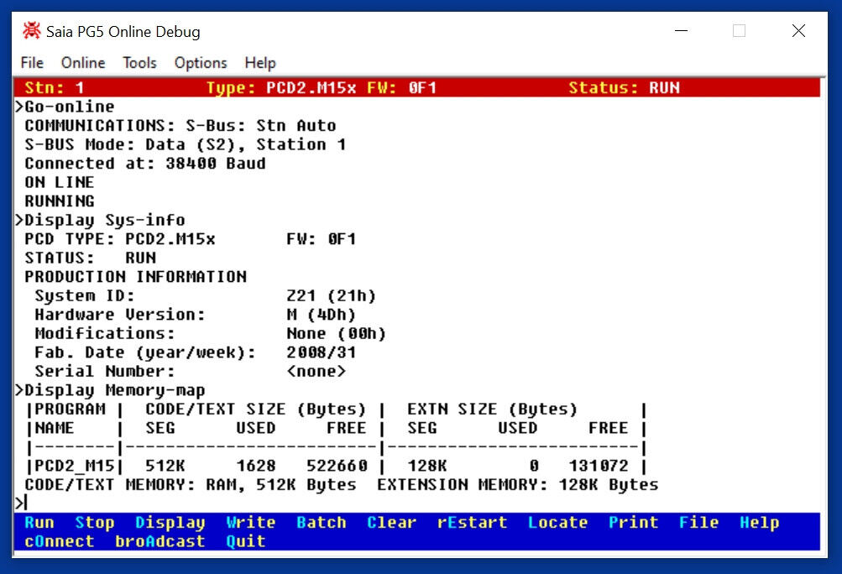This screenshot has height=574, width=842.
Task: Choose the rEstart command
Action: pyautogui.click(x=472, y=523)
